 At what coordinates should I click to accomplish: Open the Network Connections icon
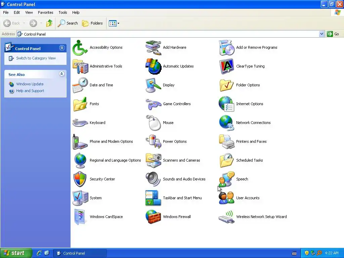tap(226, 123)
